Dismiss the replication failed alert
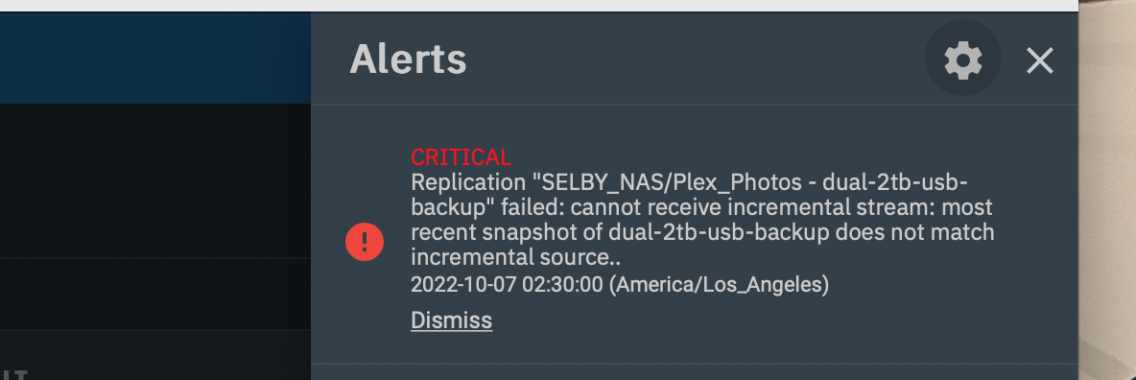Screen dimensions: 1136x380 pyautogui.click(x=451, y=321)
